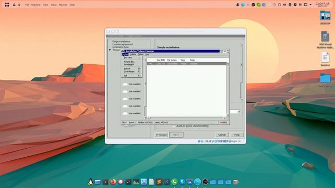Open the clipboard tray icon
This screenshot has height=188, width=335.
pyautogui.click(x=280, y=5)
